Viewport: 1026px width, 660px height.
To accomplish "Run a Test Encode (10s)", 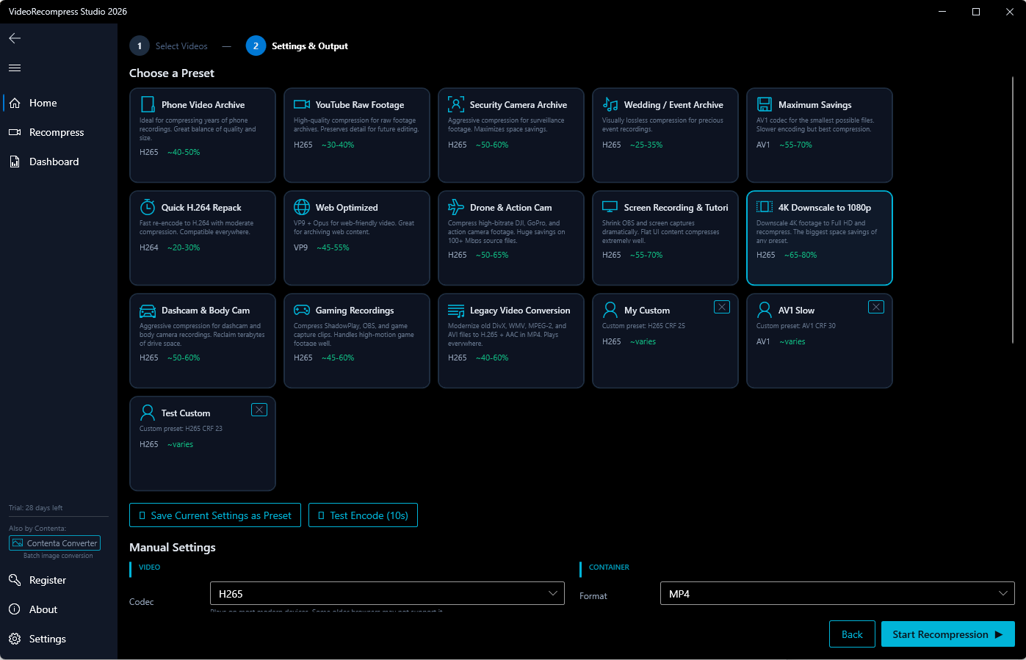I will point(363,515).
